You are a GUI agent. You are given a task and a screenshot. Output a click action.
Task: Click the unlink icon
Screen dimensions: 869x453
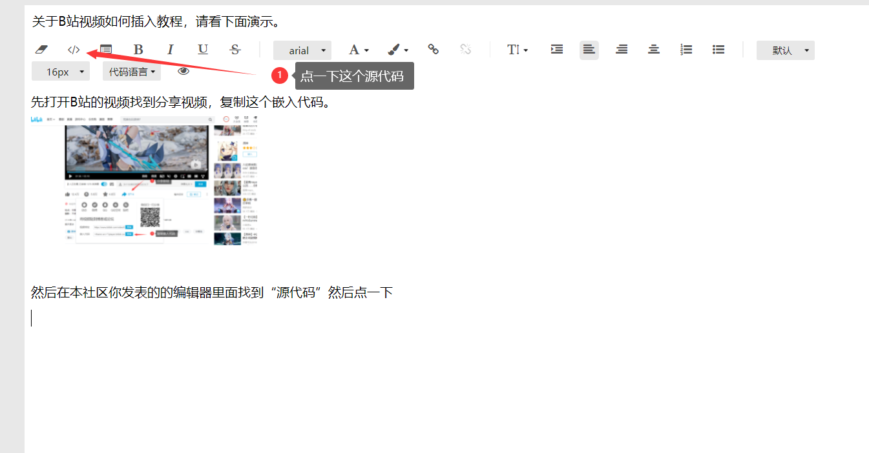click(466, 50)
